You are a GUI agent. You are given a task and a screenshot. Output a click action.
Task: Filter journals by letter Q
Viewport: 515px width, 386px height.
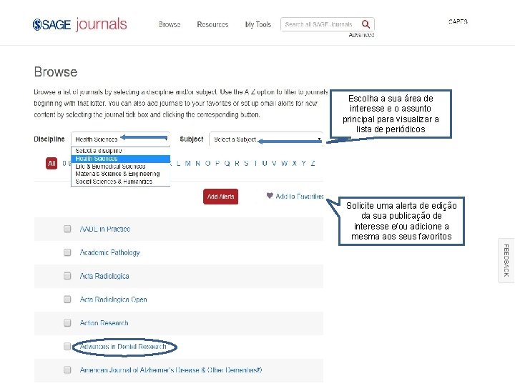click(227, 163)
